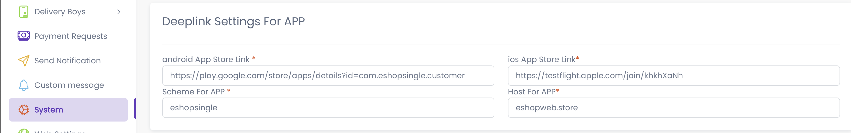851x133 pixels.
Task: Click into the Host For APP field
Action: [x=673, y=108]
